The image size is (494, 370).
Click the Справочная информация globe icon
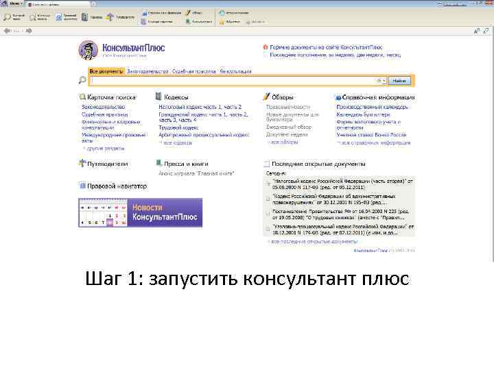click(x=338, y=97)
